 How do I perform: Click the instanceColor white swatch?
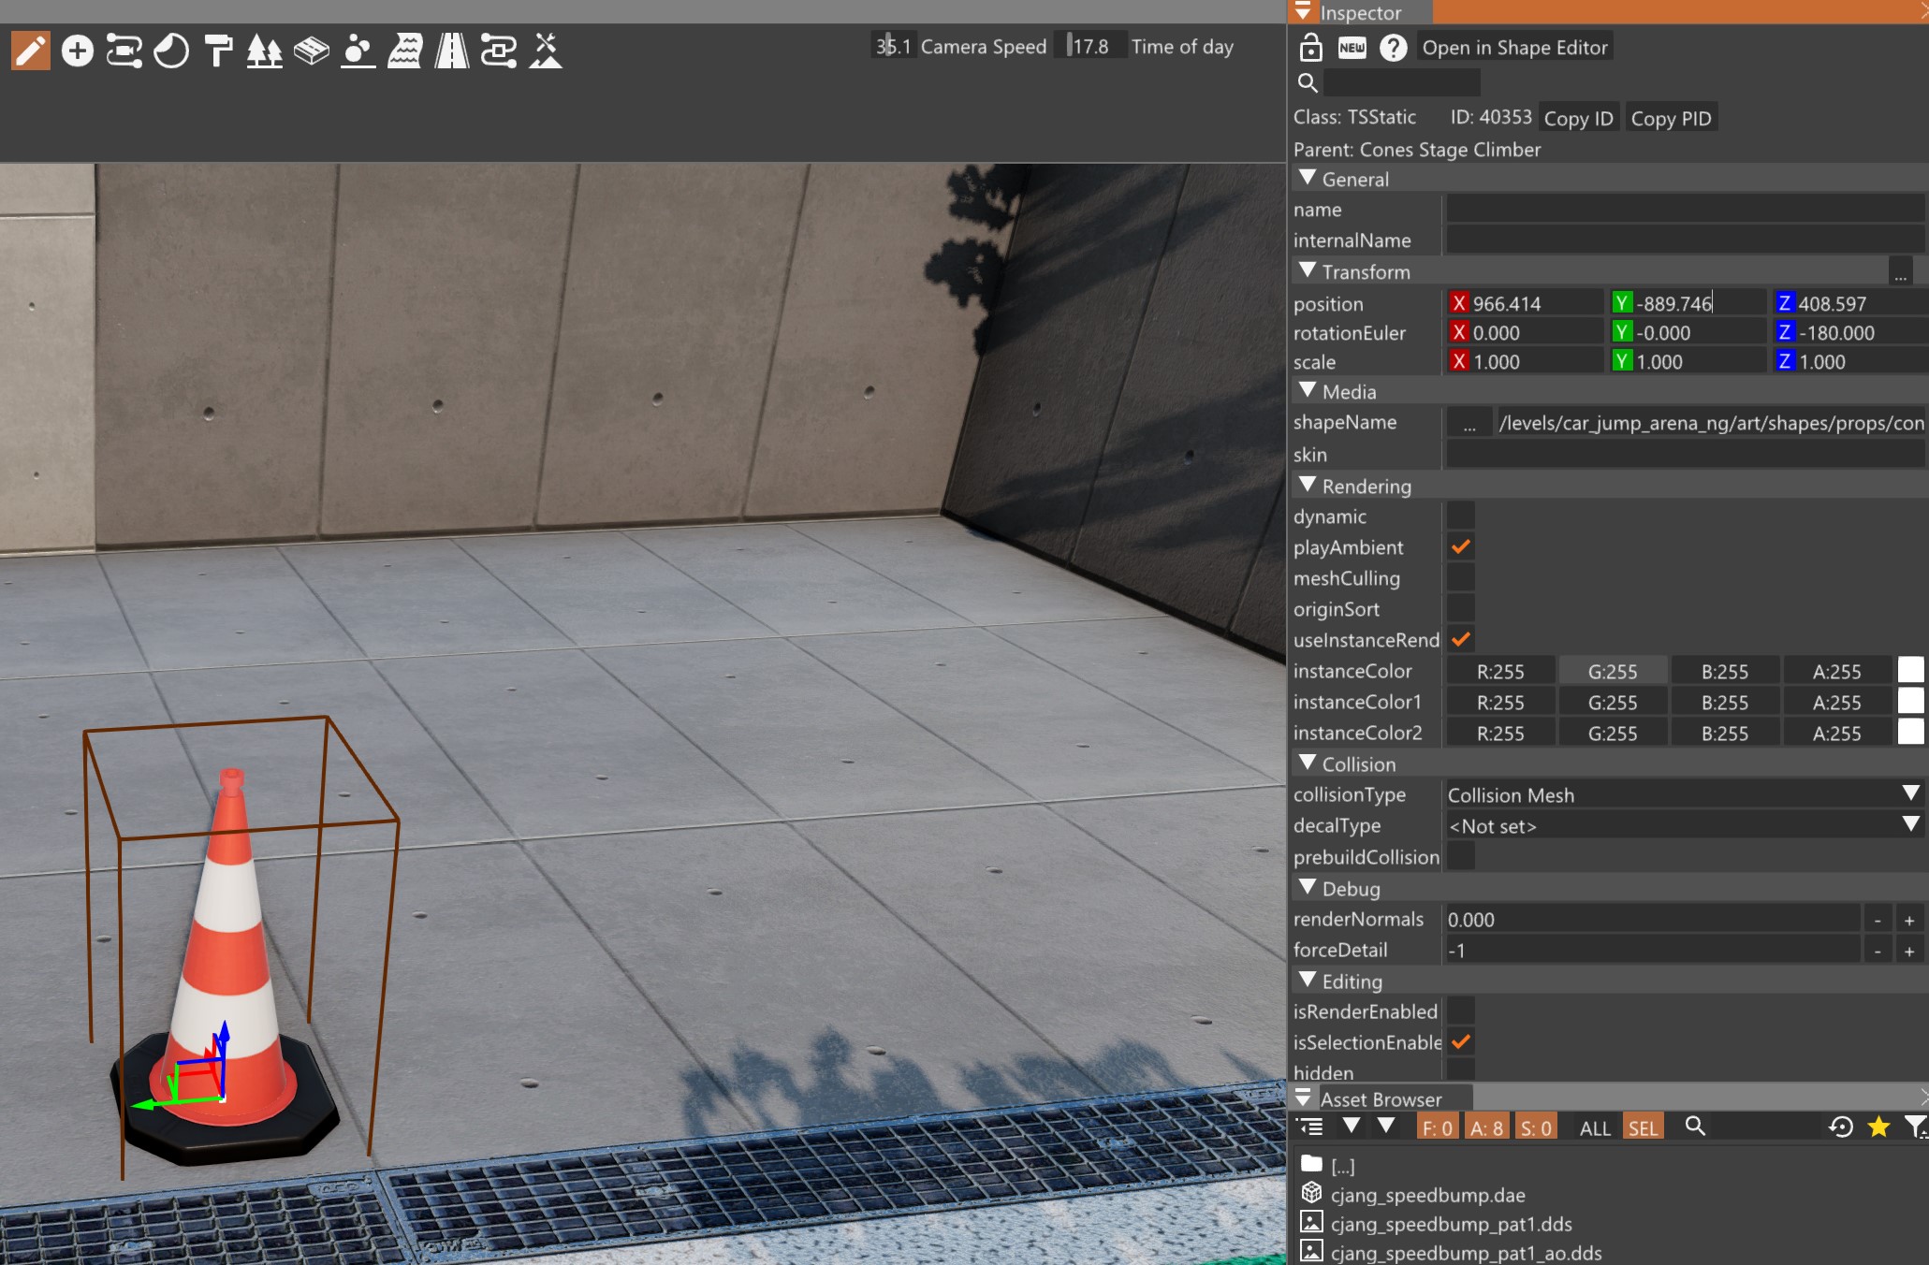pyautogui.click(x=1910, y=671)
